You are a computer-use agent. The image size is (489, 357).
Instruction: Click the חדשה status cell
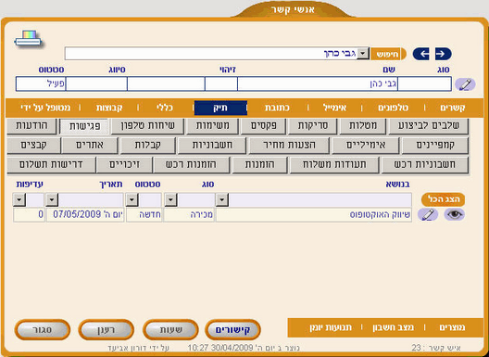coord(144,215)
